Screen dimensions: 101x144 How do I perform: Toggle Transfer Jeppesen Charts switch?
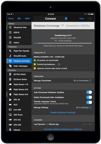pos(89,102)
